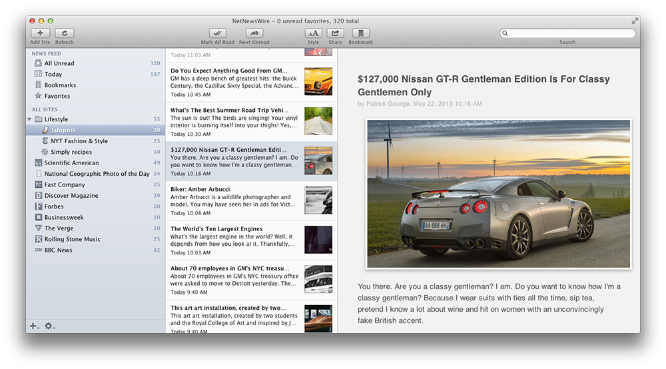This screenshot has width=666, height=369.
Task: Click the Add Site toolbar icon
Action: (x=40, y=33)
